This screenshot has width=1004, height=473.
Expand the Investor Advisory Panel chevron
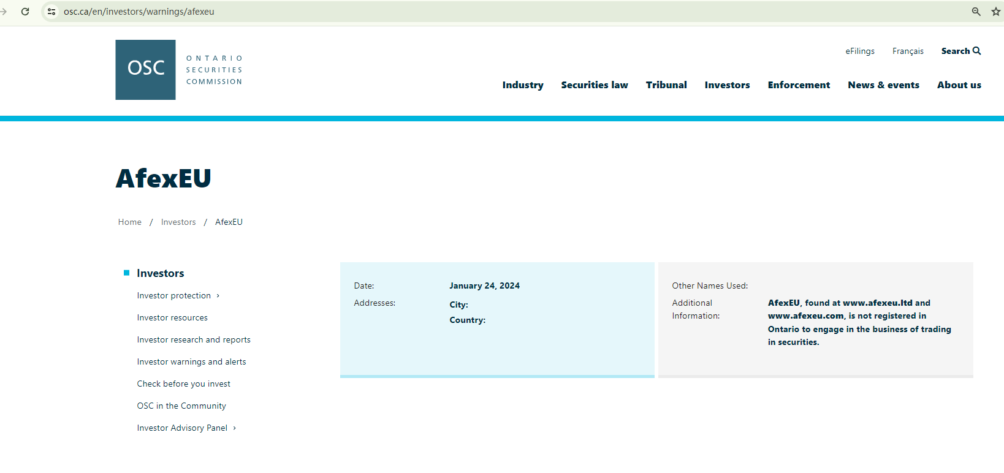pyautogui.click(x=235, y=428)
